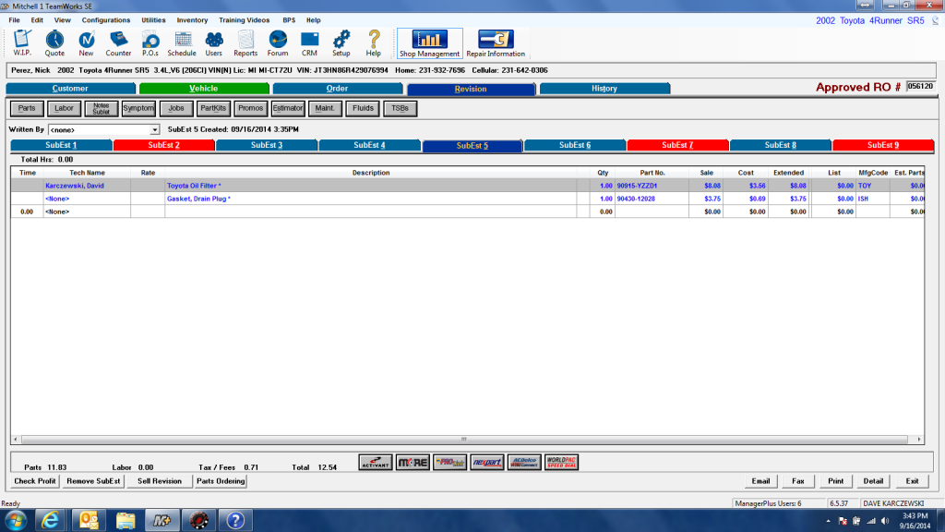Viewport: 945px width, 532px height.
Task: Open the Setup gears icon
Action: (x=341, y=43)
